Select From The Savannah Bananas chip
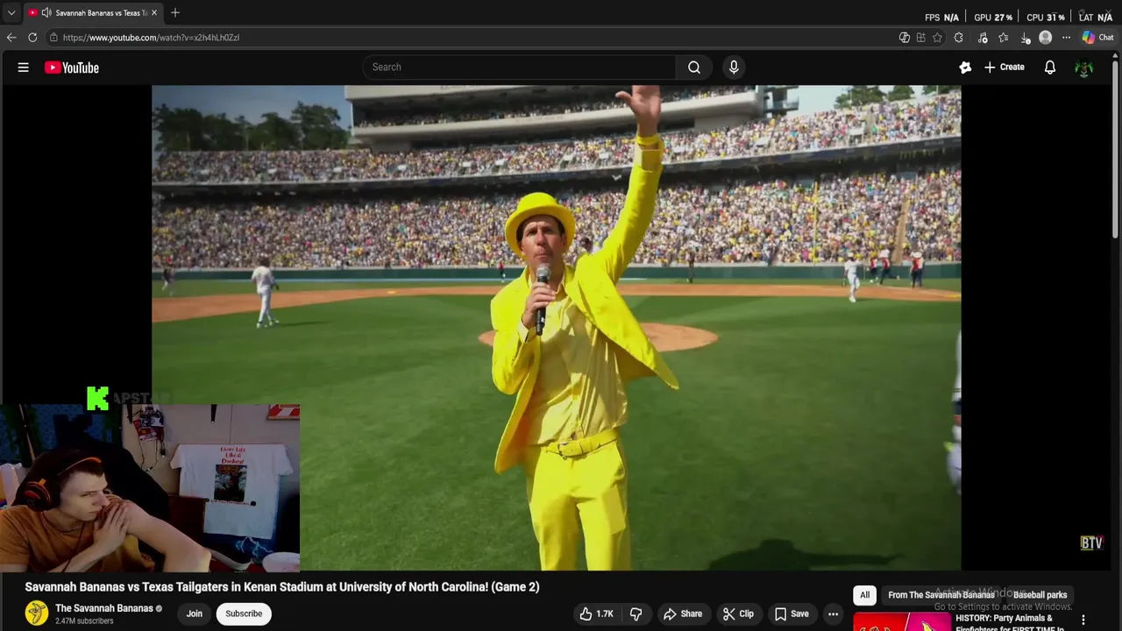The height and width of the screenshot is (631, 1122). point(941,595)
